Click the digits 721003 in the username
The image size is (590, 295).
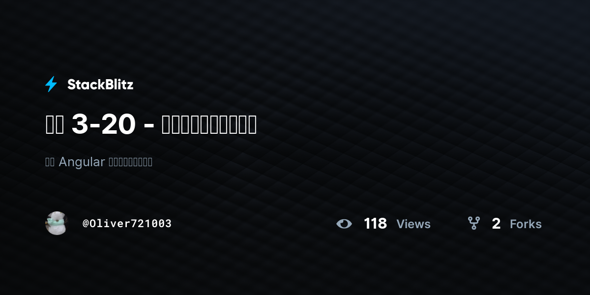150,224
